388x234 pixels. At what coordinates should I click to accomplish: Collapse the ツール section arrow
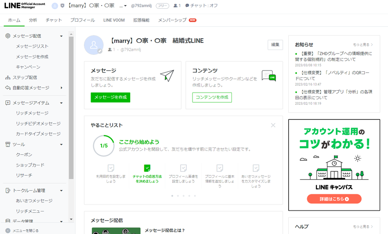[61, 144]
